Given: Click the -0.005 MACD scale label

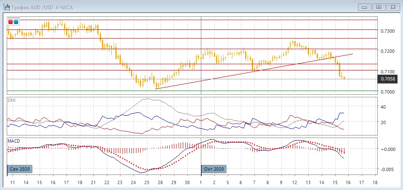Looking at the screenshot, I should 387,169.
